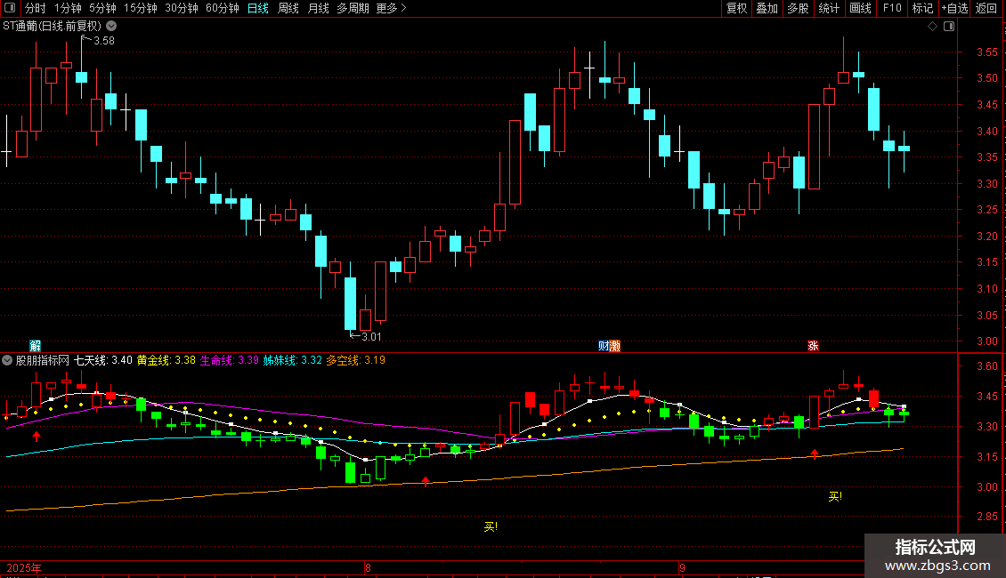Click the 3.00 price axis label in main chart
Screen dimensions: 1006x578
click(x=986, y=341)
